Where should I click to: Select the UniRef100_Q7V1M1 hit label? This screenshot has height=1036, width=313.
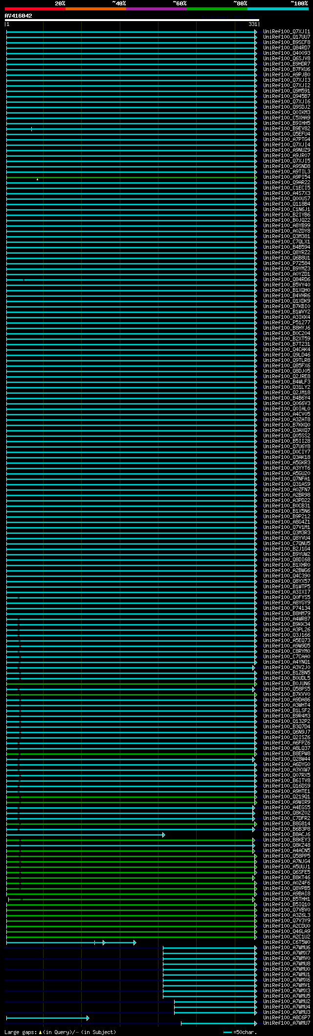tap(287, 527)
